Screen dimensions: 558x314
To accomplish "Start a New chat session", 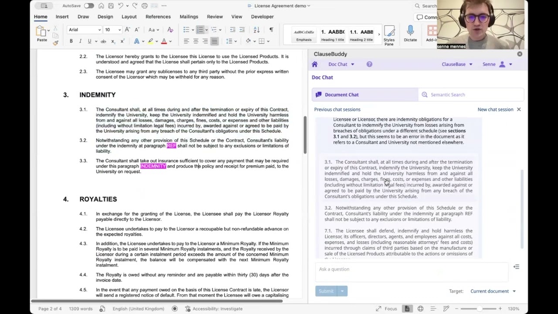I will pos(495,109).
